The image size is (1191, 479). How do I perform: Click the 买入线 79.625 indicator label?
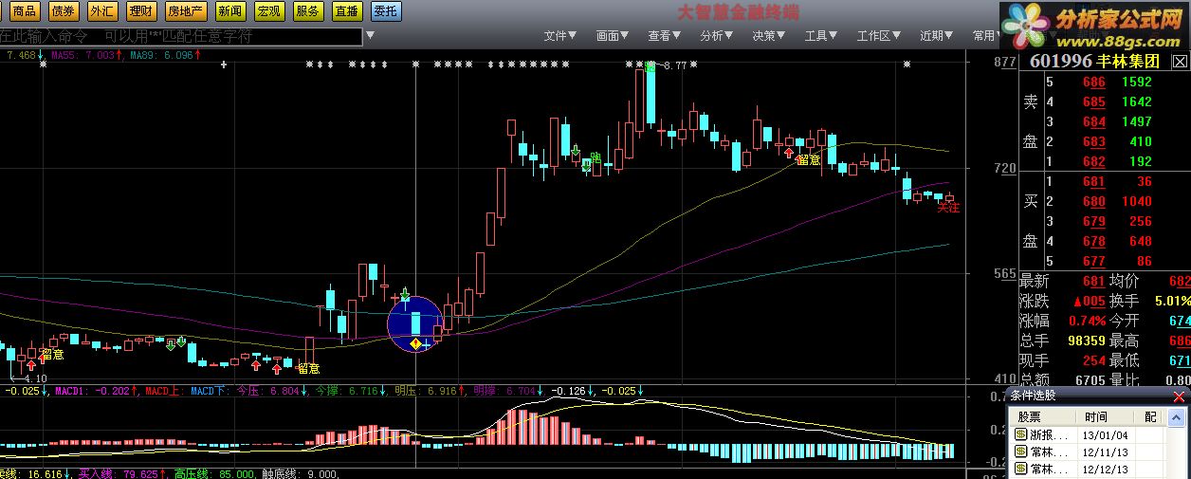pyautogui.click(x=123, y=472)
